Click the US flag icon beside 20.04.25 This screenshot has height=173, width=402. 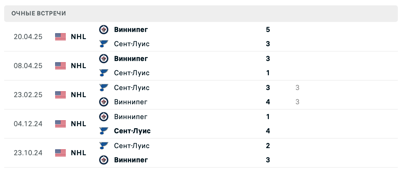60,37
